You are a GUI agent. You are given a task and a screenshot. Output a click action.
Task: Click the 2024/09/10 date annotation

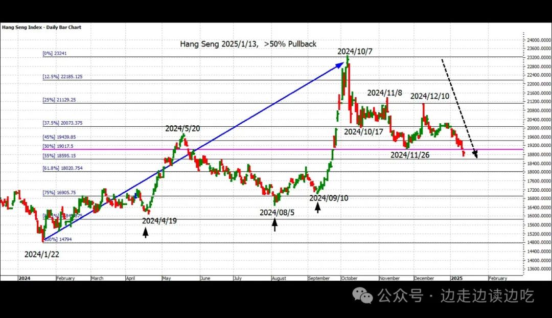[329, 198]
